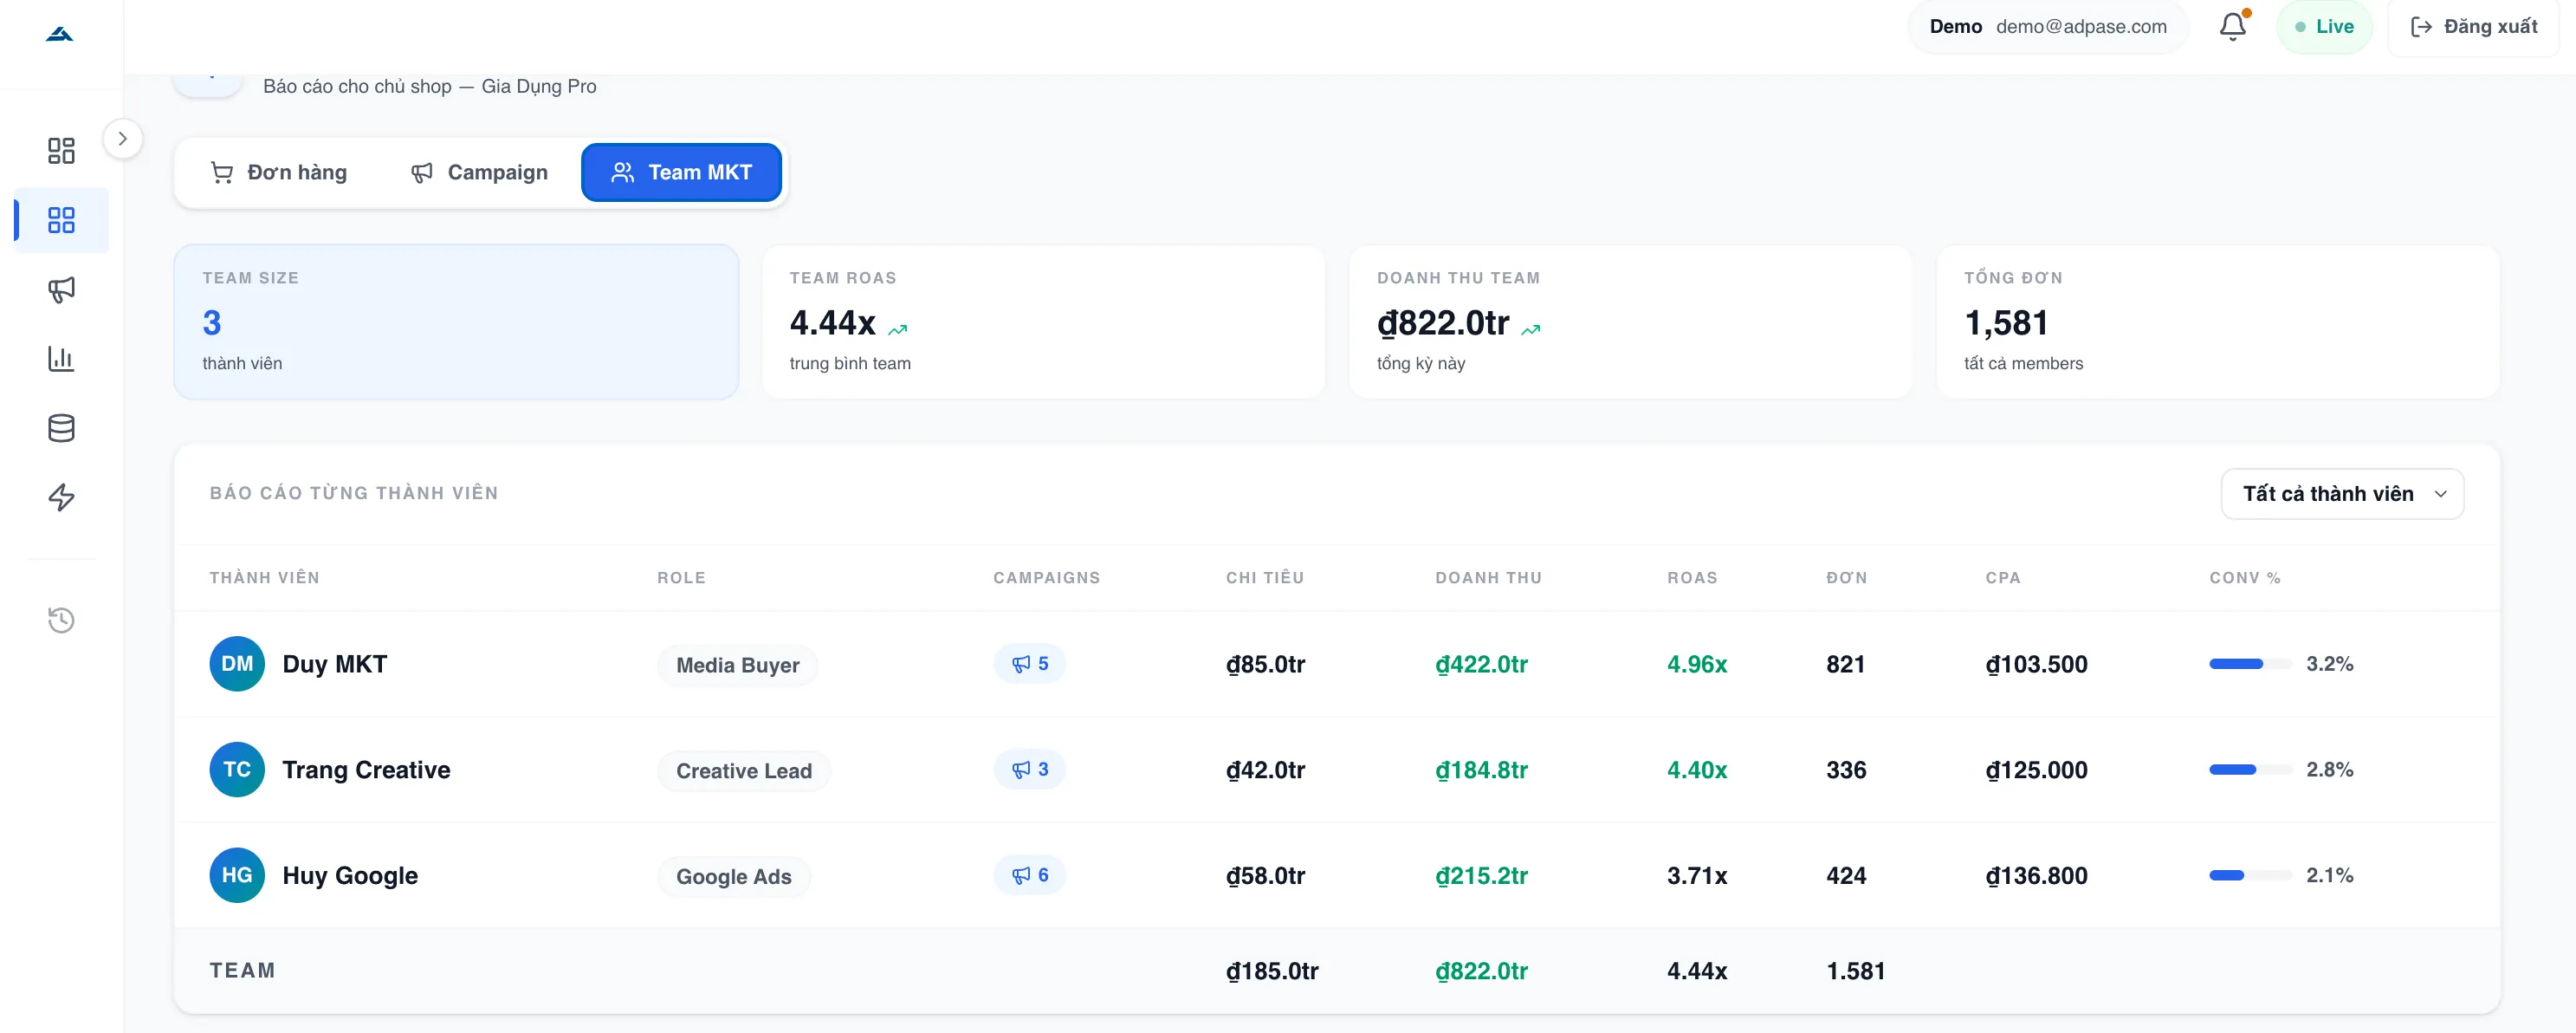Click the Creative Lead role badge
Screen dimensions: 2576x1033
[x=743, y=770]
